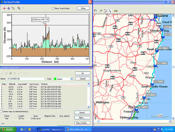Click waypoint flag near Brisbane on map
This screenshot has width=175, height=132.
click(x=156, y=16)
